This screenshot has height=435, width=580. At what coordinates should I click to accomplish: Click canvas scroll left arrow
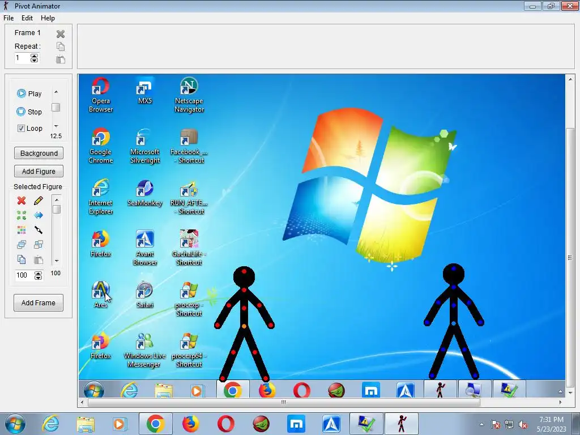[82, 402]
